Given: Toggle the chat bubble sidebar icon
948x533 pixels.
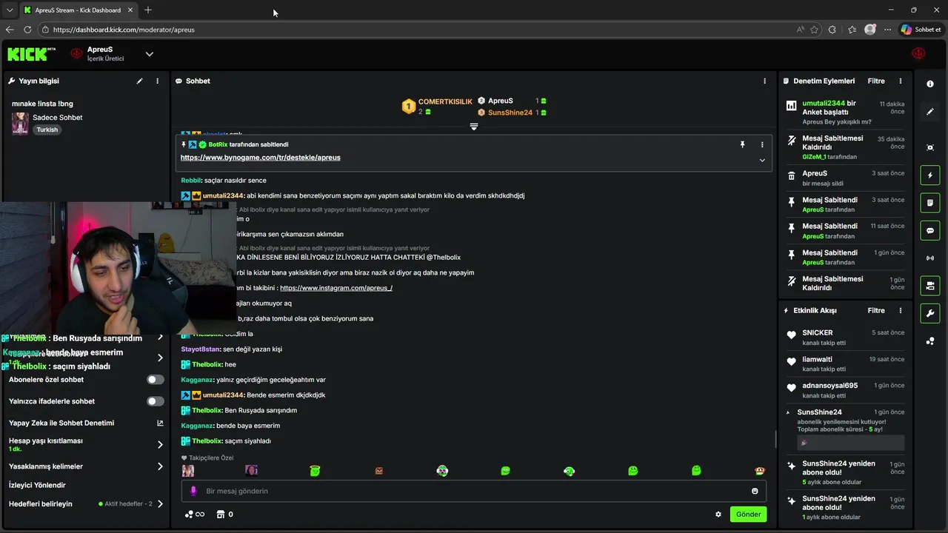Looking at the screenshot, I should 930,230.
